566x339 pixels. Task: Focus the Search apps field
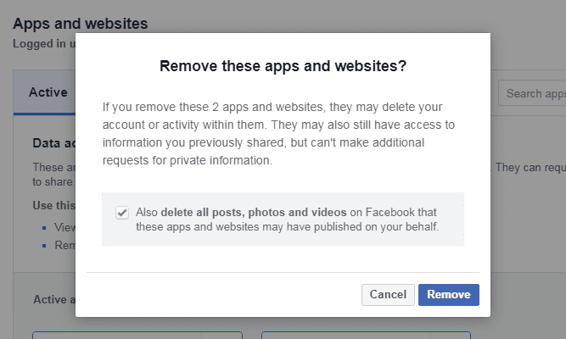[x=532, y=93]
